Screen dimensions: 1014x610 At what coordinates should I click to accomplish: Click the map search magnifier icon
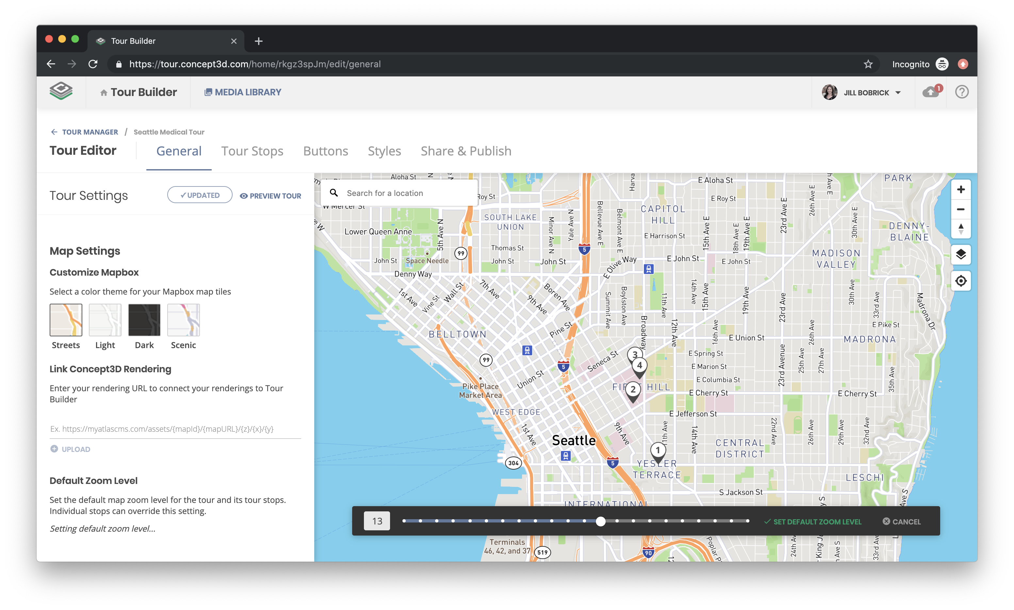coord(334,192)
